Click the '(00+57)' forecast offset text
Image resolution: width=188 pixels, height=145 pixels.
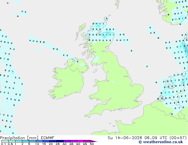(x=178, y=138)
